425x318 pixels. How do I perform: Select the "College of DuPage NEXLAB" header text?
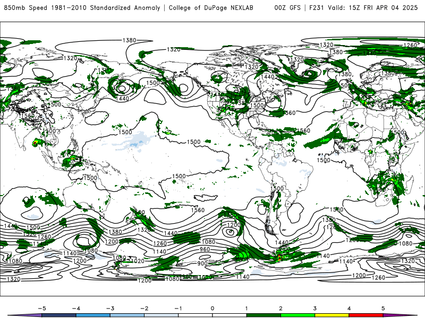point(211,7)
